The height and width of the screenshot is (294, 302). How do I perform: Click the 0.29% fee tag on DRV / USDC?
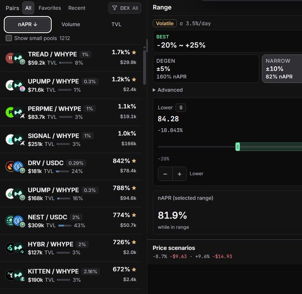pos(76,163)
